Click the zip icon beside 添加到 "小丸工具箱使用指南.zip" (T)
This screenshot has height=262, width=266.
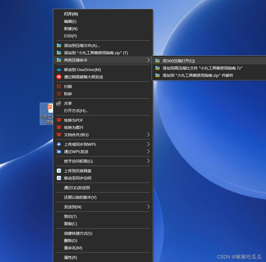[59, 53]
